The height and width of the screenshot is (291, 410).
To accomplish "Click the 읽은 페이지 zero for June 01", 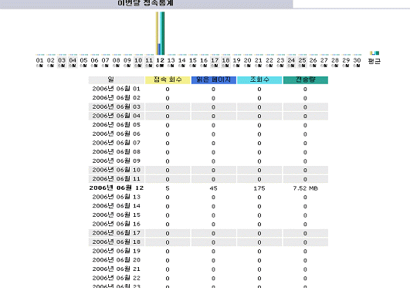I will (x=213, y=90).
